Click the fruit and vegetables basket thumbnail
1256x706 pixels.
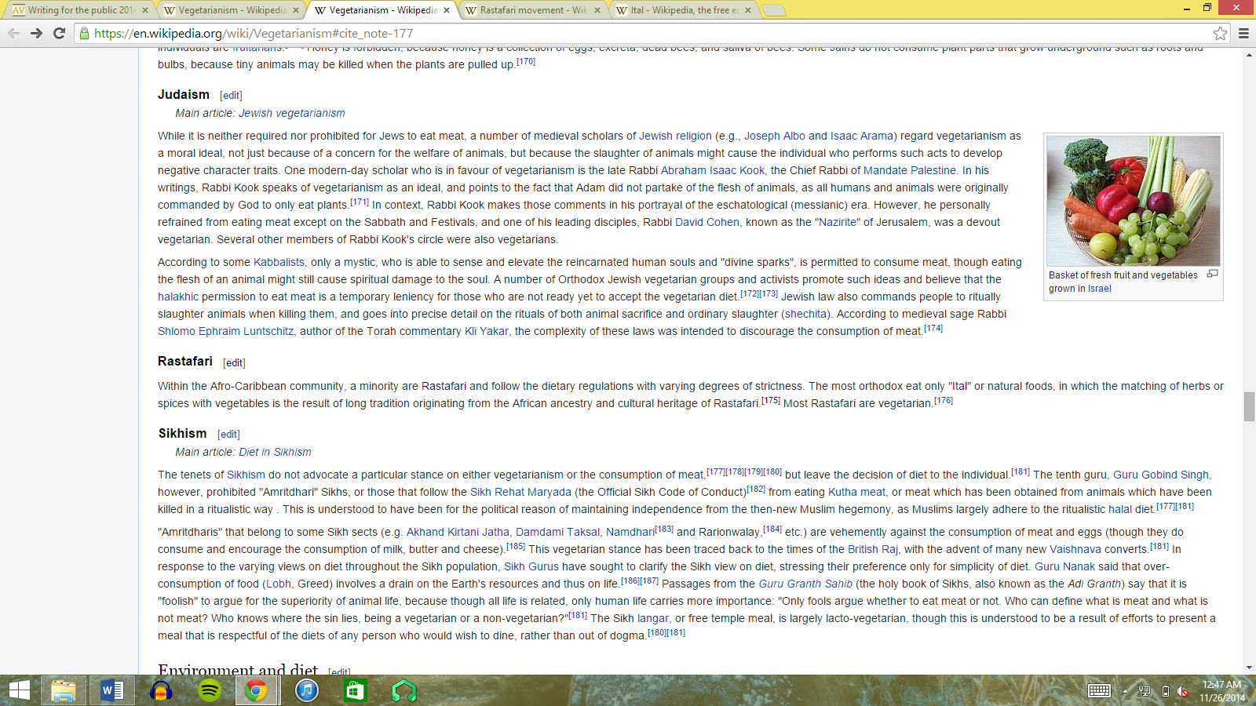point(1133,201)
